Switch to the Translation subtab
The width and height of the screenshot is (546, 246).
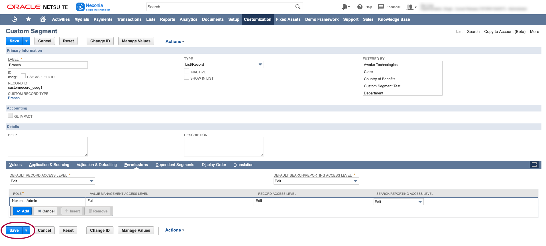click(x=244, y=165)
